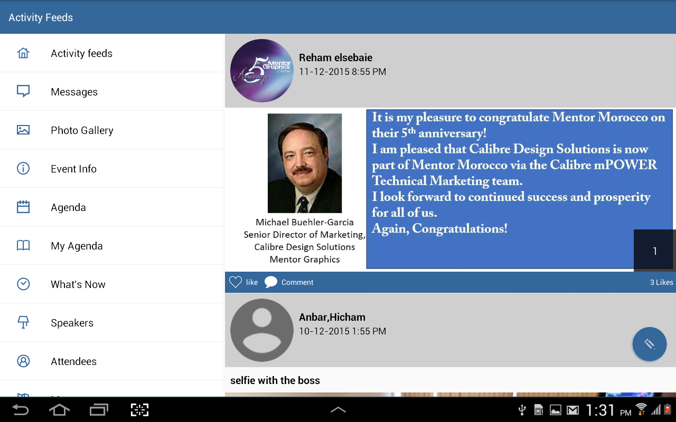
Task: Open Reham elsebaie's profile name
Action: tap(336, 57)
